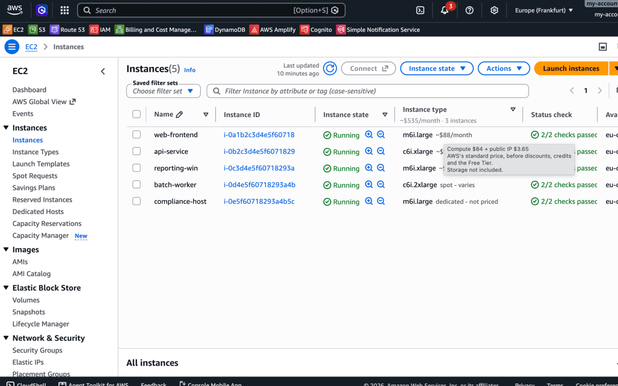The height and width of the screenshot is (386, 618).
Task: Open instance ID i-0a1b2c3d4e5f60718 link
Action: pyautogui.click(x=259, y=135)
